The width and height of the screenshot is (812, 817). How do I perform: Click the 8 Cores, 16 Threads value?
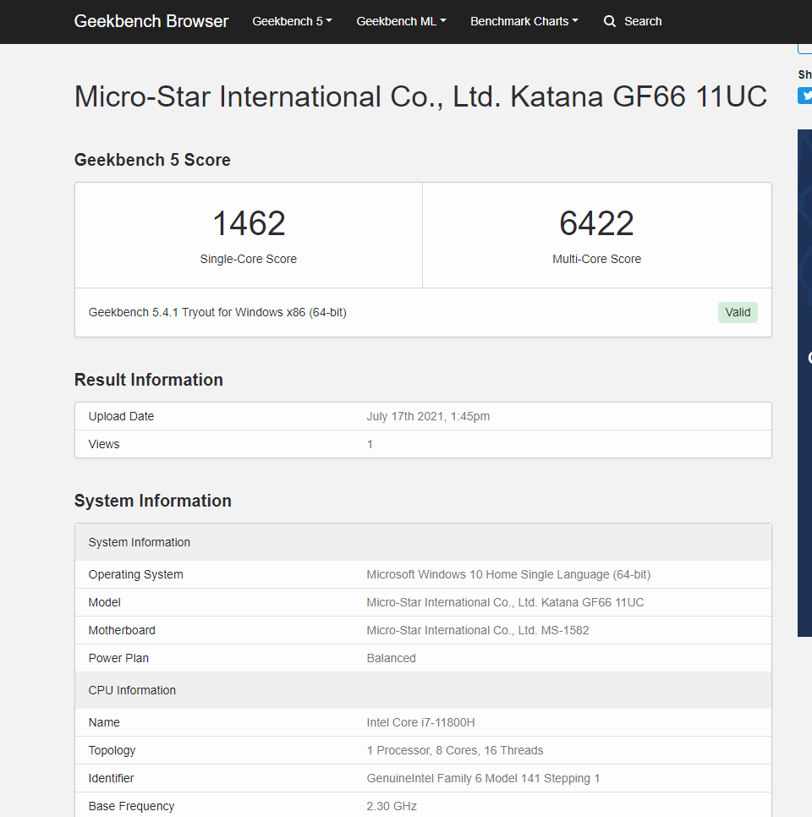(454, 751)
